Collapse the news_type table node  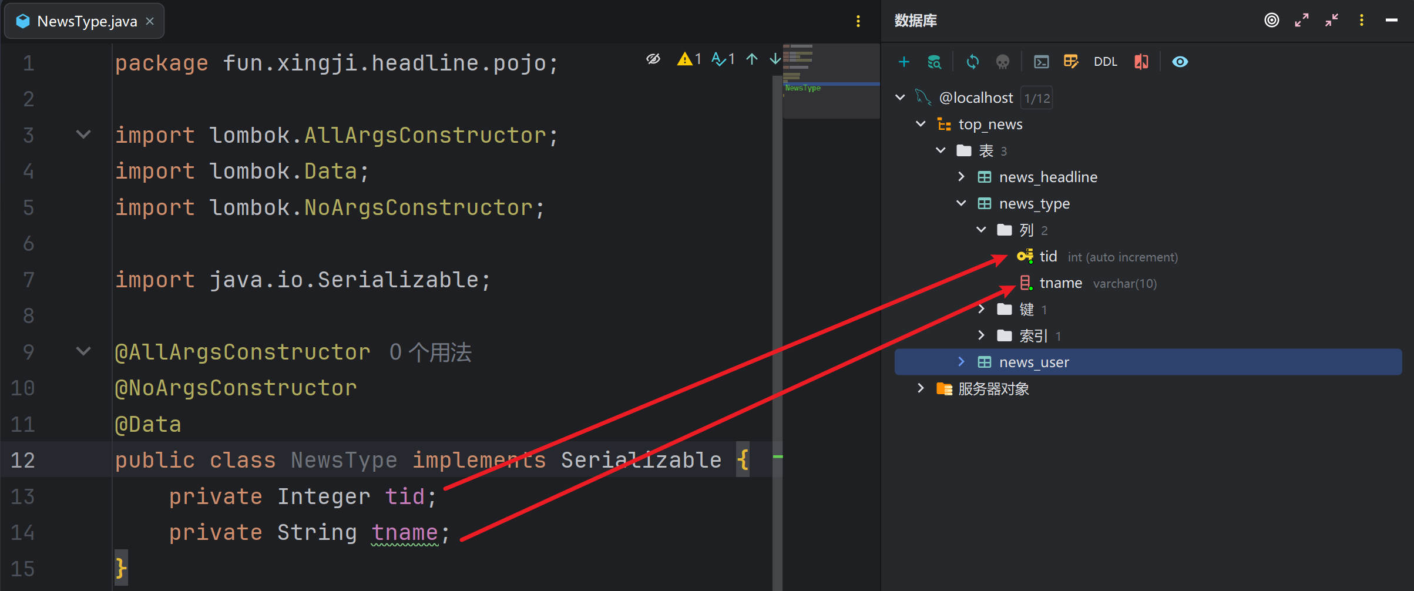click(x=961, y=203)
